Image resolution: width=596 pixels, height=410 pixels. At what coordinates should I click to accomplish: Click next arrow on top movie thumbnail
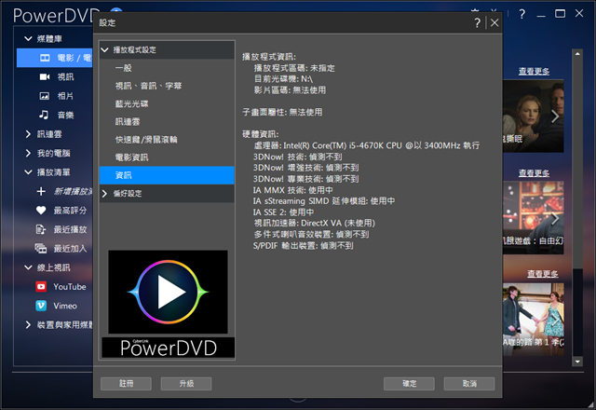pyautogui.click(x=555, y=116)
